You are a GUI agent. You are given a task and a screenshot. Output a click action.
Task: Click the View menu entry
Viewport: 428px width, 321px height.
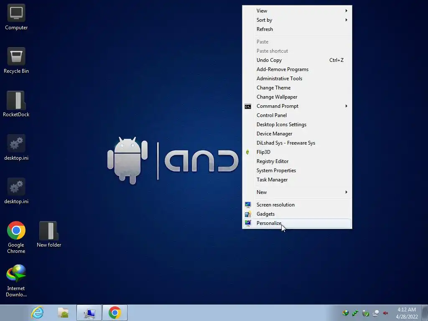click(297, 10)
